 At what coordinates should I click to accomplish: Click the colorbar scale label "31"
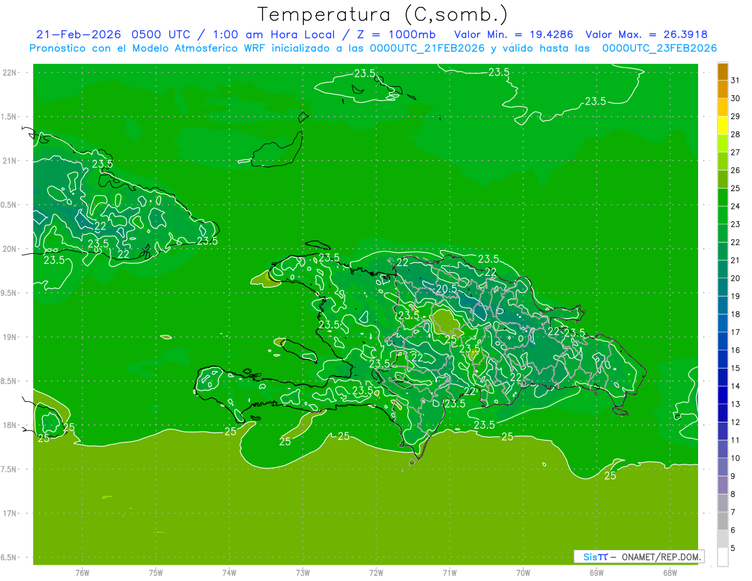(736, 80)
